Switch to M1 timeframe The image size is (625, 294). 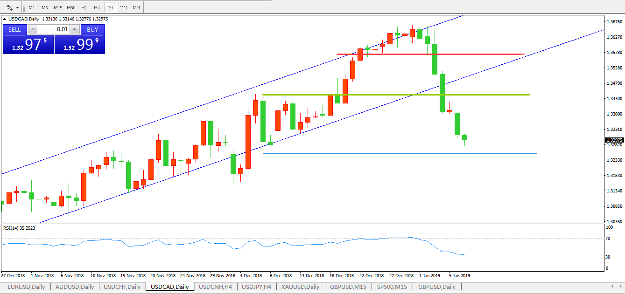(32, 7)
